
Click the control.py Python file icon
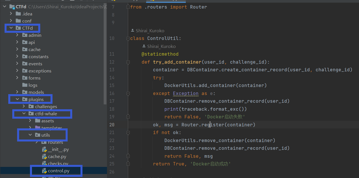(44, 171)
